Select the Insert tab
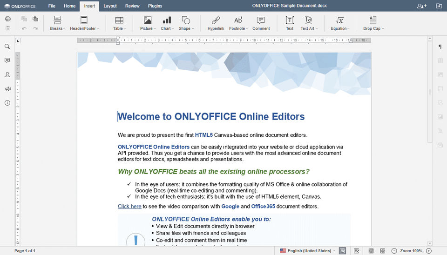Screen dimensions: 447x255 89,6
